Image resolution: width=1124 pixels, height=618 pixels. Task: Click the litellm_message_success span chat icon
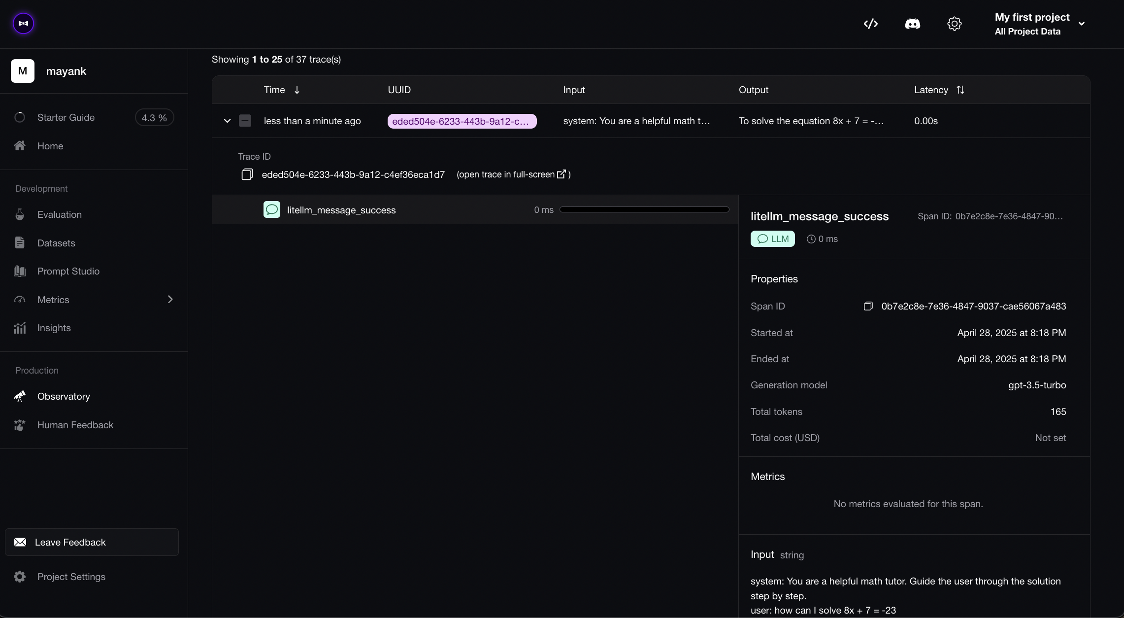pyautogui.click(x=272, y=210)
